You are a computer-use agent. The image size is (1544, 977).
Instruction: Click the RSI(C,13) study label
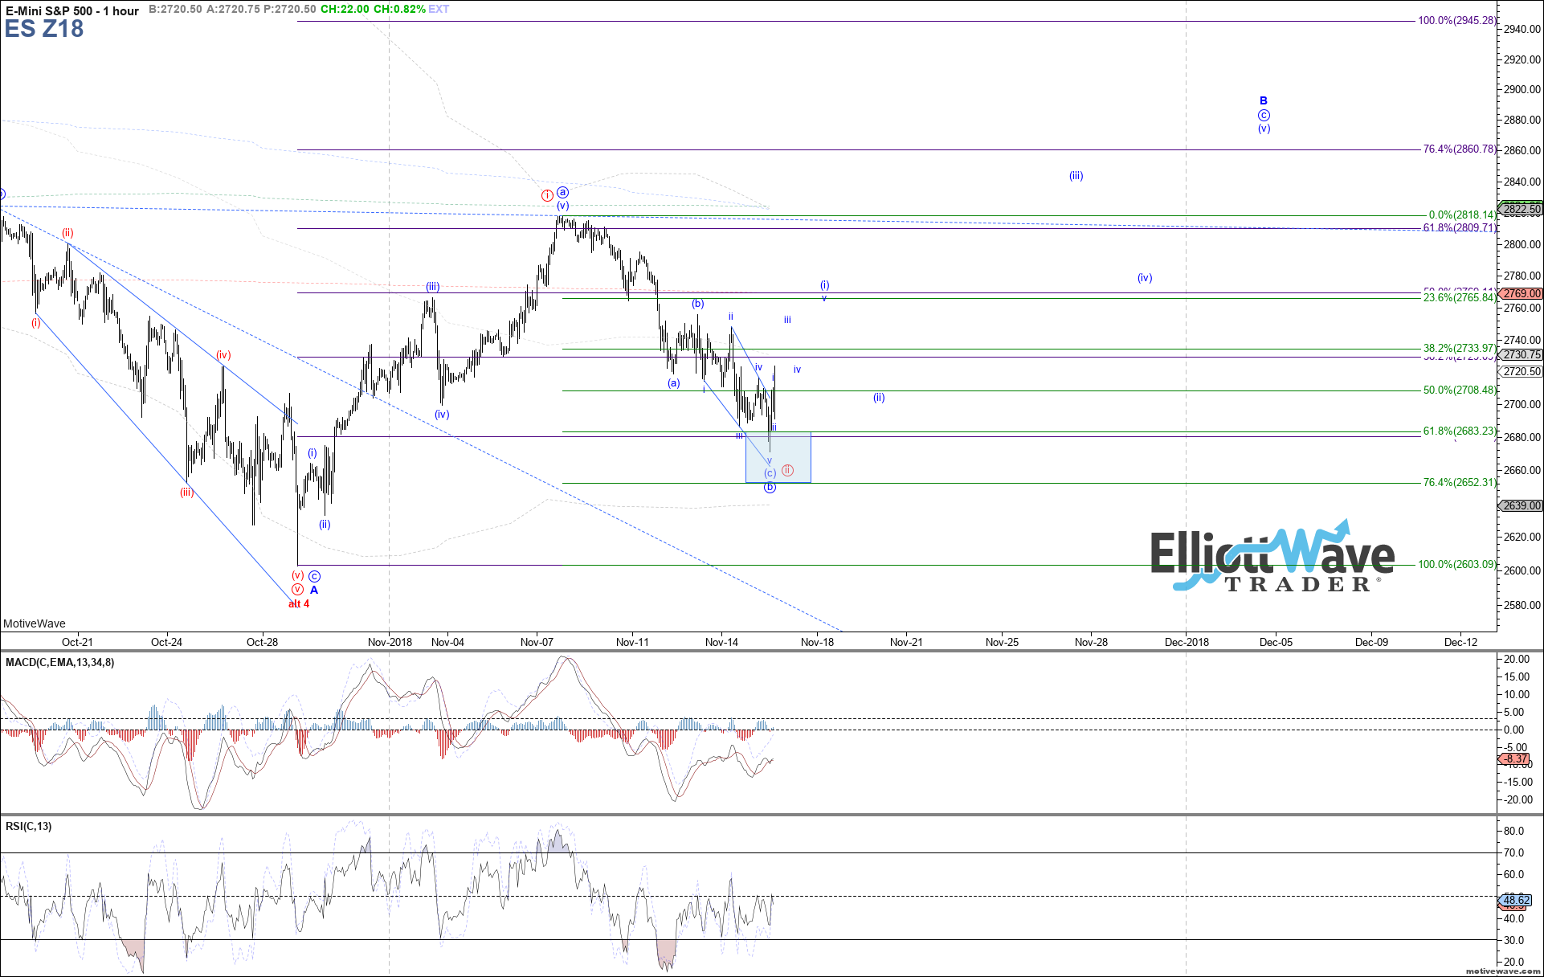click(29, 826)
